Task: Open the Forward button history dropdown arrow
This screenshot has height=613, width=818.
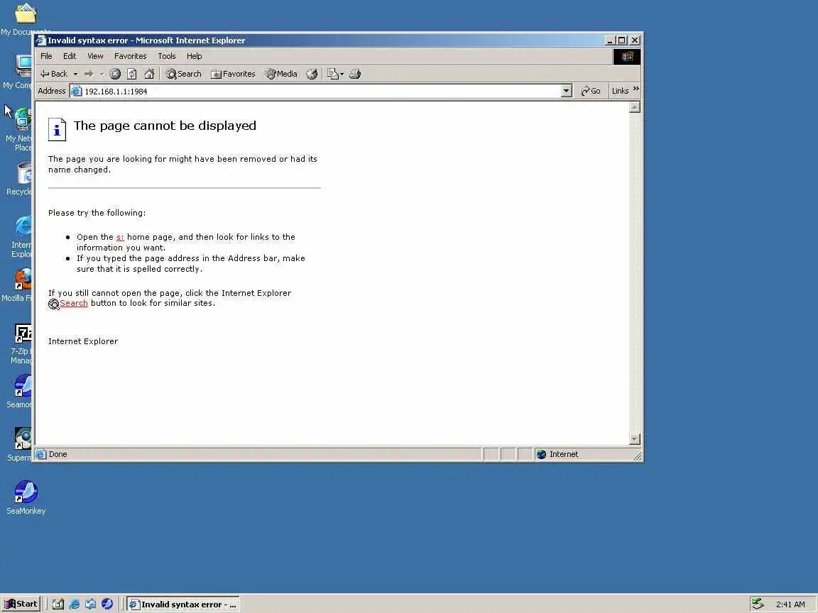Action: [x=102, y=74]
